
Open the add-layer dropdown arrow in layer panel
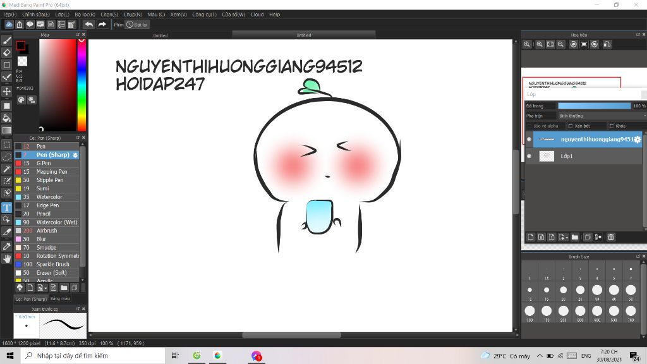[567, 238]
